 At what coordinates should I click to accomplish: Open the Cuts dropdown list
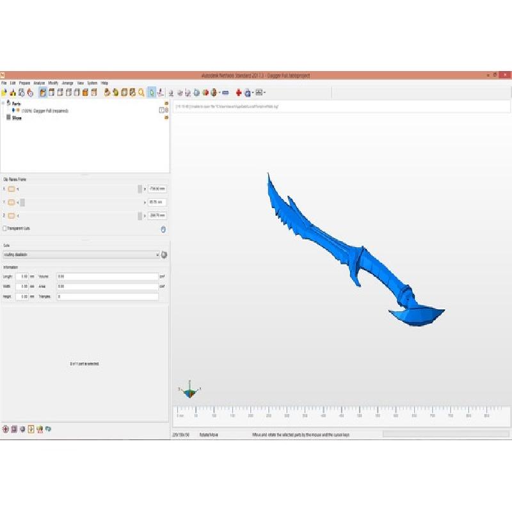81,255
